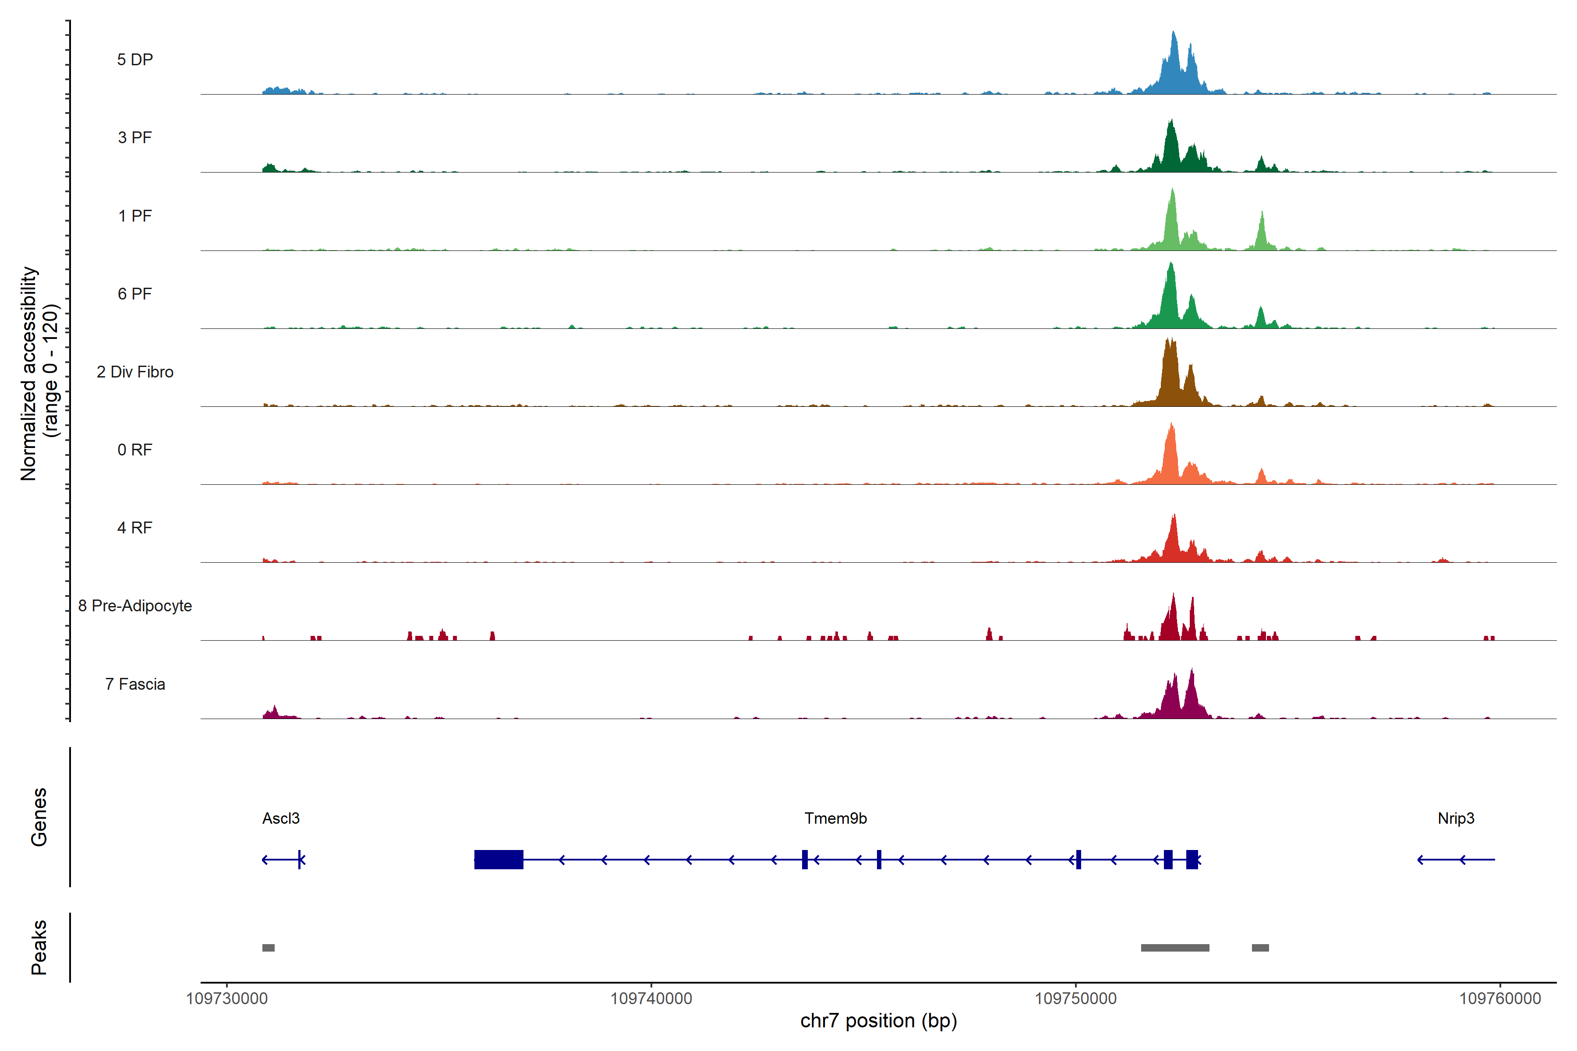The width and height of the screenshot is (1577, 1051).
Task: Click the widest gray peak bar
Action: point(1175,947)
